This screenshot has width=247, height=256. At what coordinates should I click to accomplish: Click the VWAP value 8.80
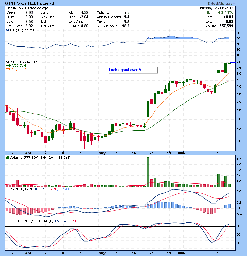pos(85,26)
